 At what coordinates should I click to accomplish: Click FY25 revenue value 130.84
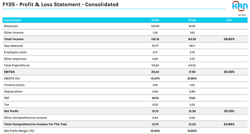[155, 26]
